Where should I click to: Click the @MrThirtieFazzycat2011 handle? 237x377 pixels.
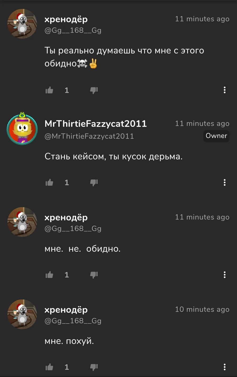click(x=89, y=136)
